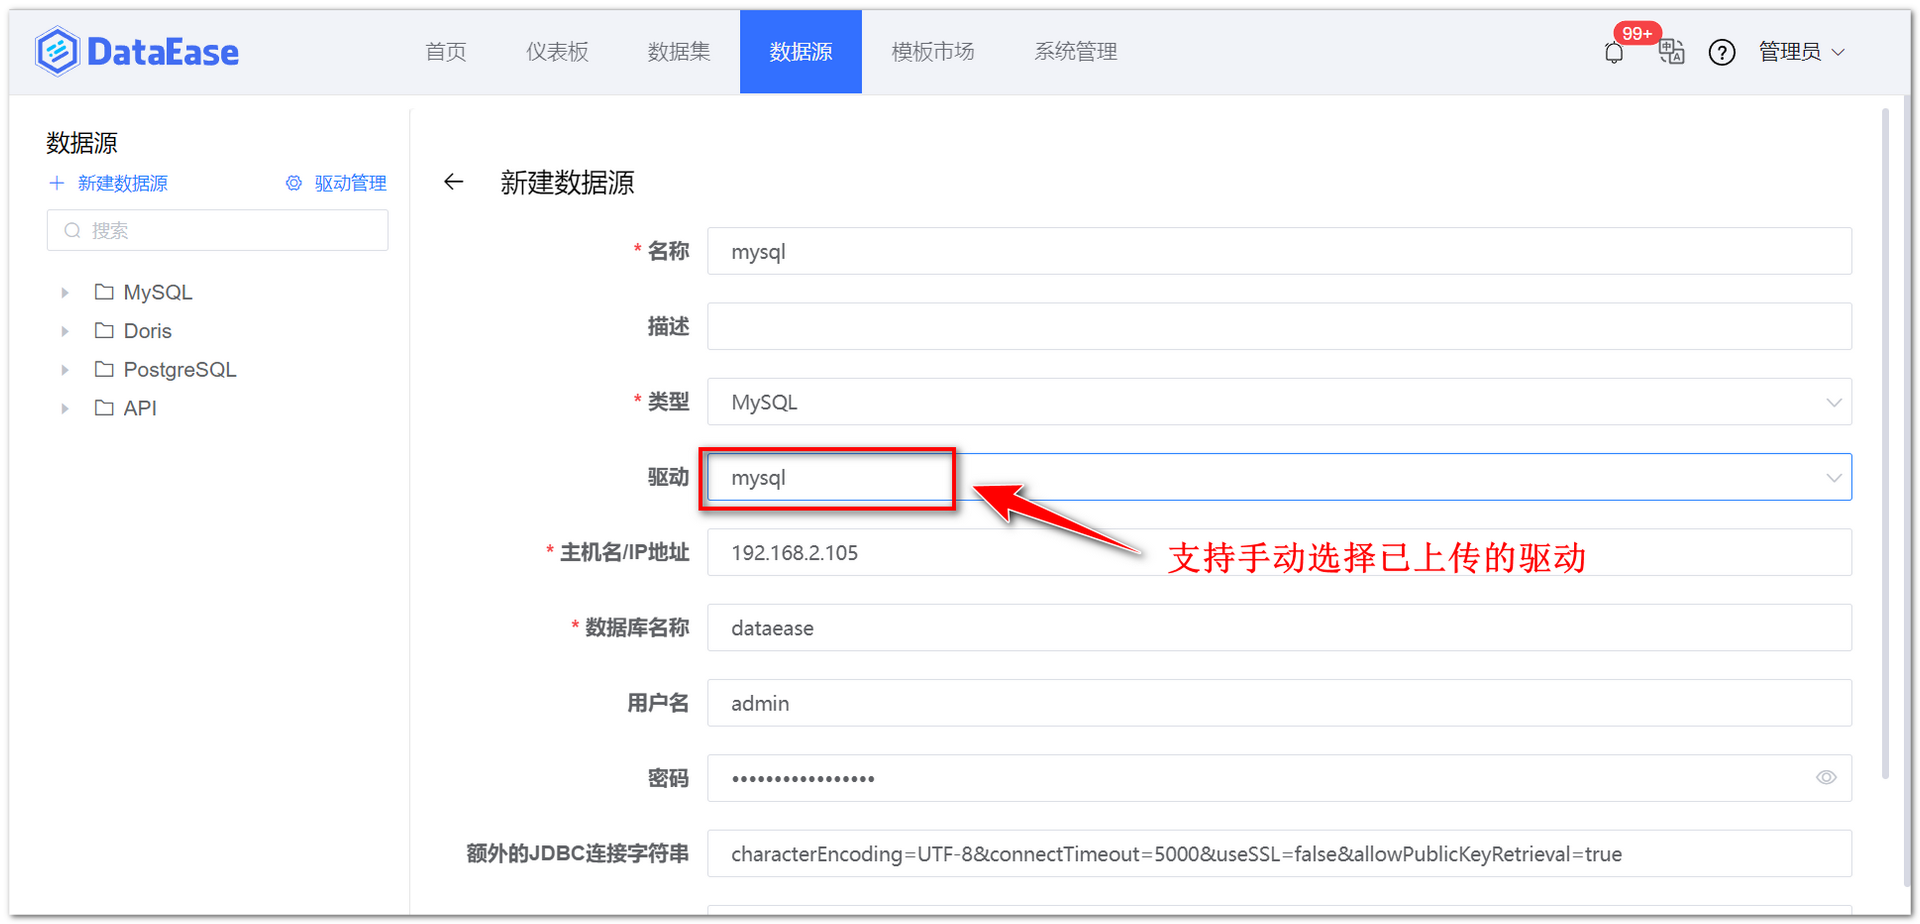Click the 新建数据源 link
Screen dimensions: 1920x924
tap(121, 183)
